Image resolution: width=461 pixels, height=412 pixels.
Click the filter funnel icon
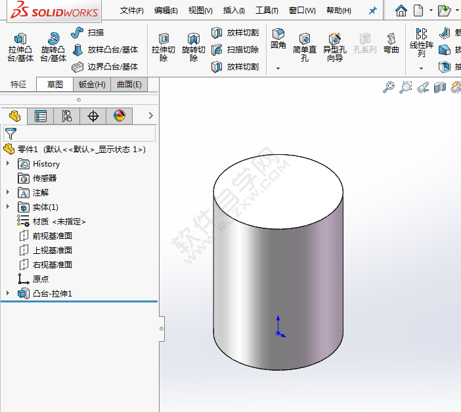click(x=11, y=134)
